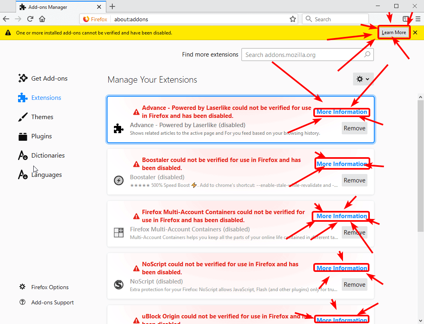
Task: Click the Boostaler lightning extension icon
Action: tap(118, 180)
